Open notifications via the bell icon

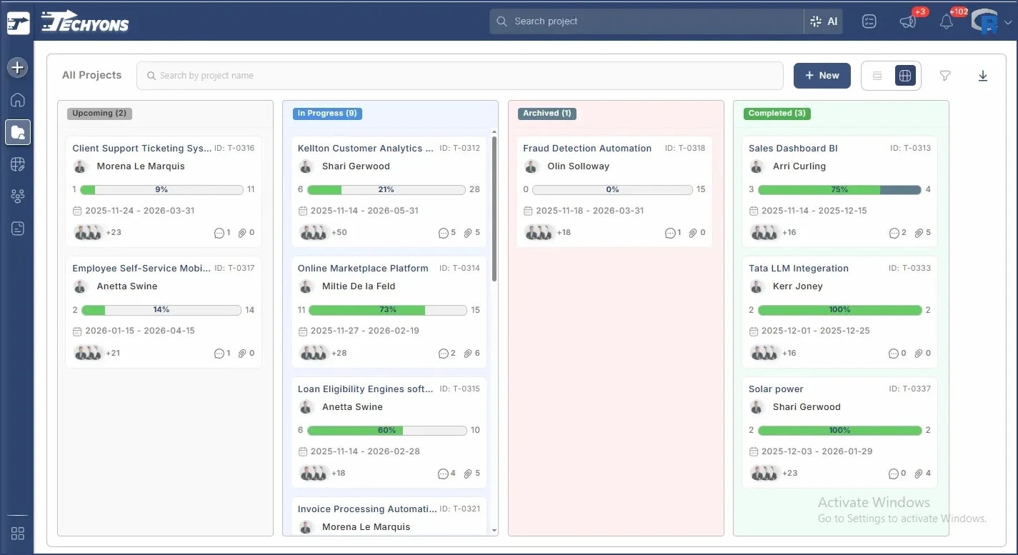click(x=946, y=21)
